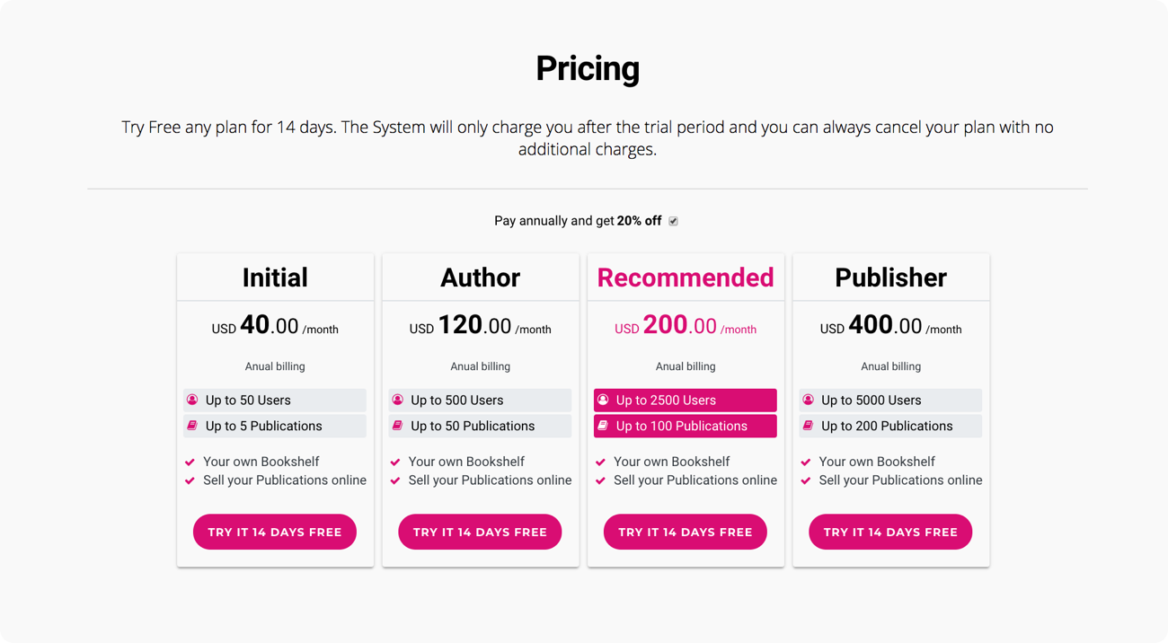This screenshot has height=643, width=1168.
Task: Click "TRY IT 14 DAYS FREE" for Publisher plan
Action: pyautogui.click(x=890, y=532)
